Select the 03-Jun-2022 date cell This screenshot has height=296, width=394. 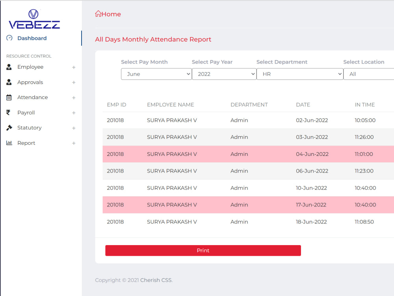pyautogui.click(x=312, y=137)
